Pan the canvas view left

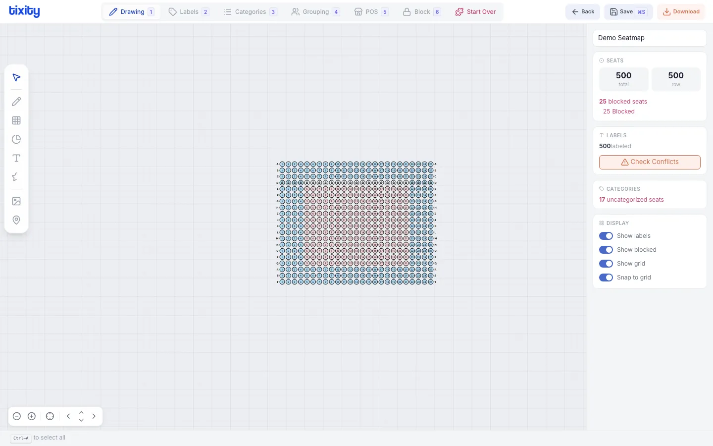tap(68, 416)
